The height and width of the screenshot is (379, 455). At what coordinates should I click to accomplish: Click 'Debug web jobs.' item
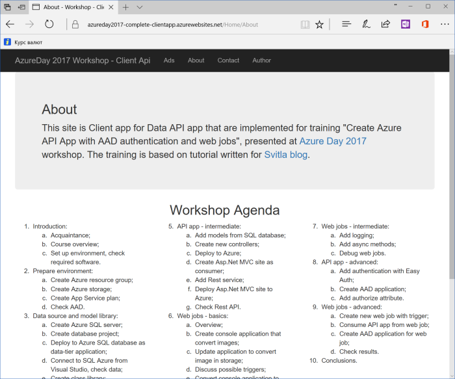coord(363,253)
